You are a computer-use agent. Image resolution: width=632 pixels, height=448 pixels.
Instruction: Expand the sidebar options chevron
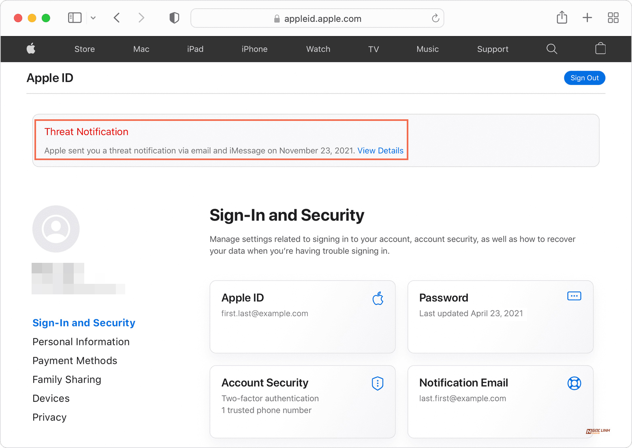click(93, 18)
